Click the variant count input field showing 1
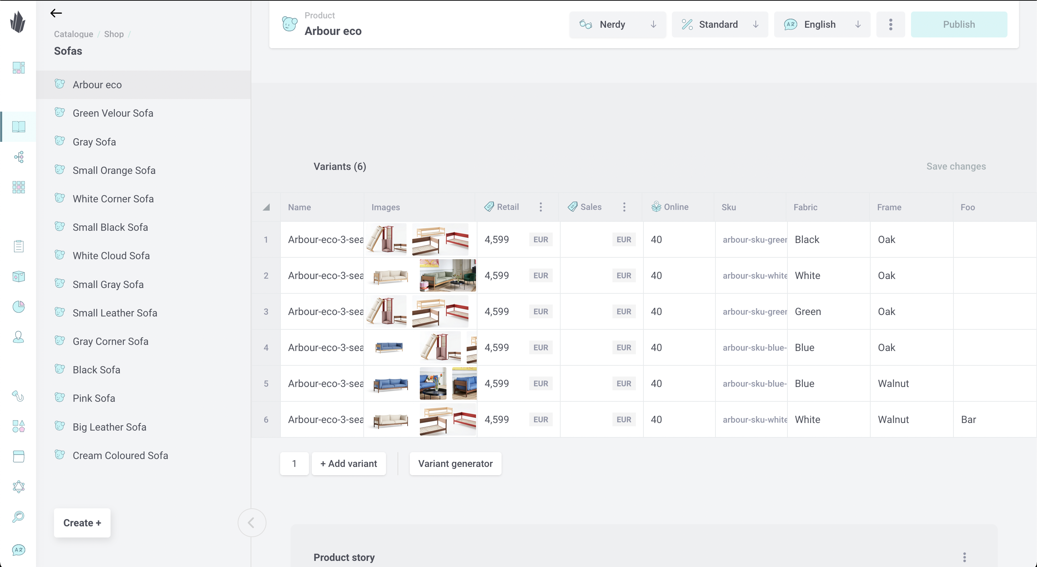 pyautogui.click(x=294, y=464)
